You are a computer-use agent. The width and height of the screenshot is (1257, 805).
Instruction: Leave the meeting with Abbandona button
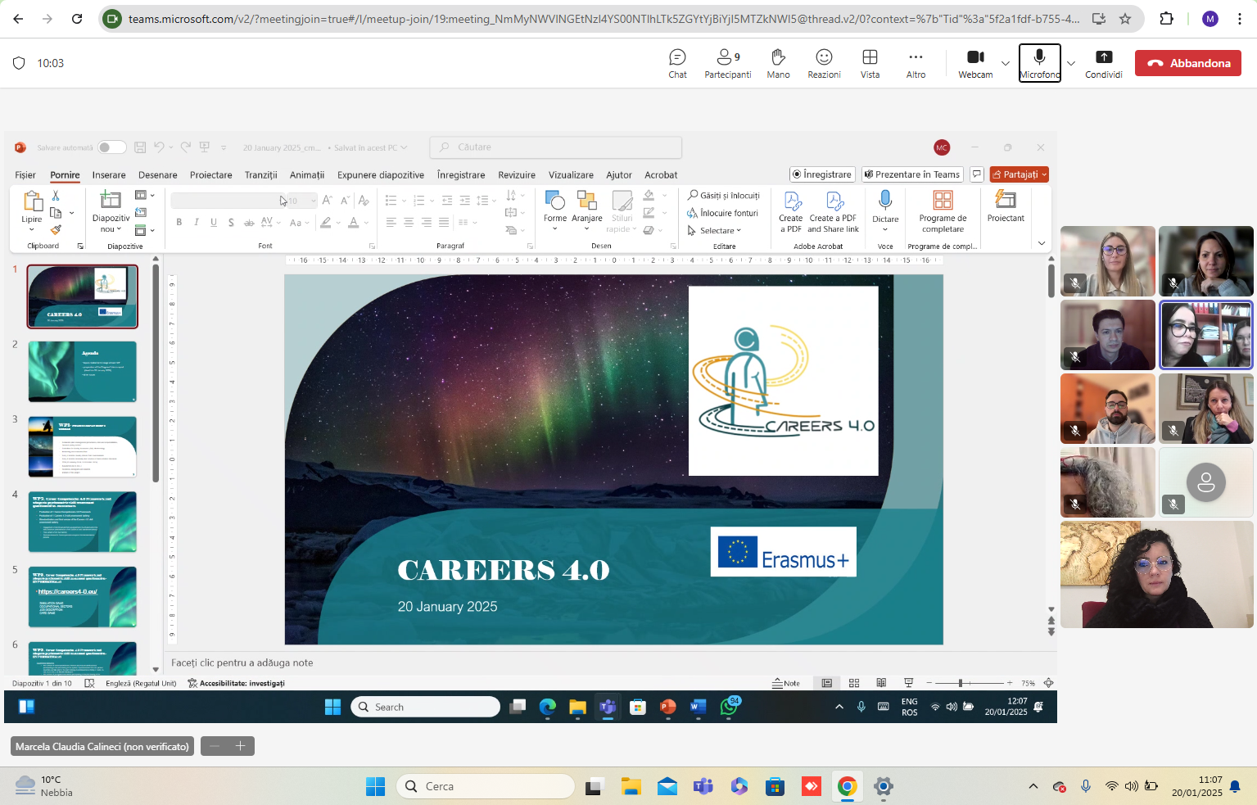(1187, 63)
